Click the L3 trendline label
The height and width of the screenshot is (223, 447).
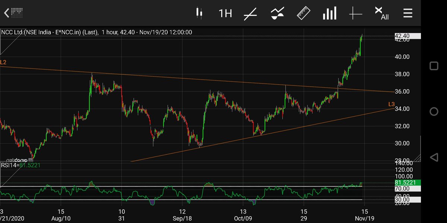coord(391,104)
